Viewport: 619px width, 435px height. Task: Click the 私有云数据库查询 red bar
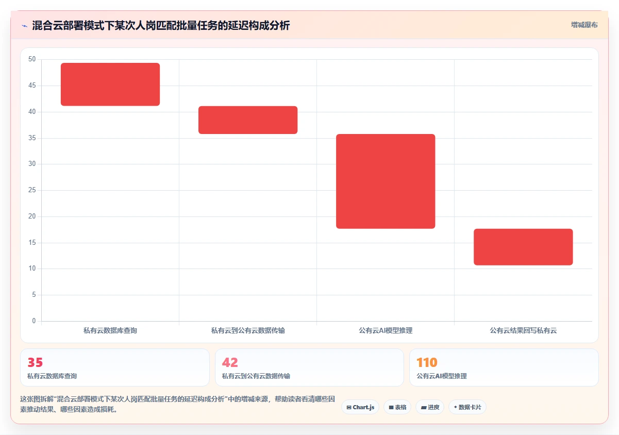[110, 85]
